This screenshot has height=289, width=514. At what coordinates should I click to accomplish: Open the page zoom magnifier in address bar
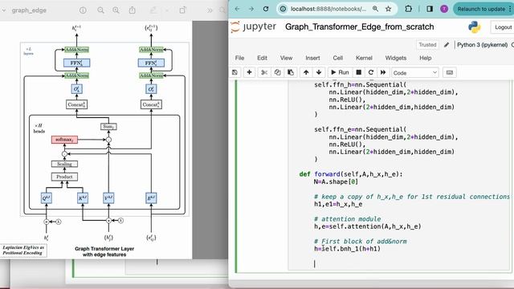pyautogui.click(x=375, y=9)
